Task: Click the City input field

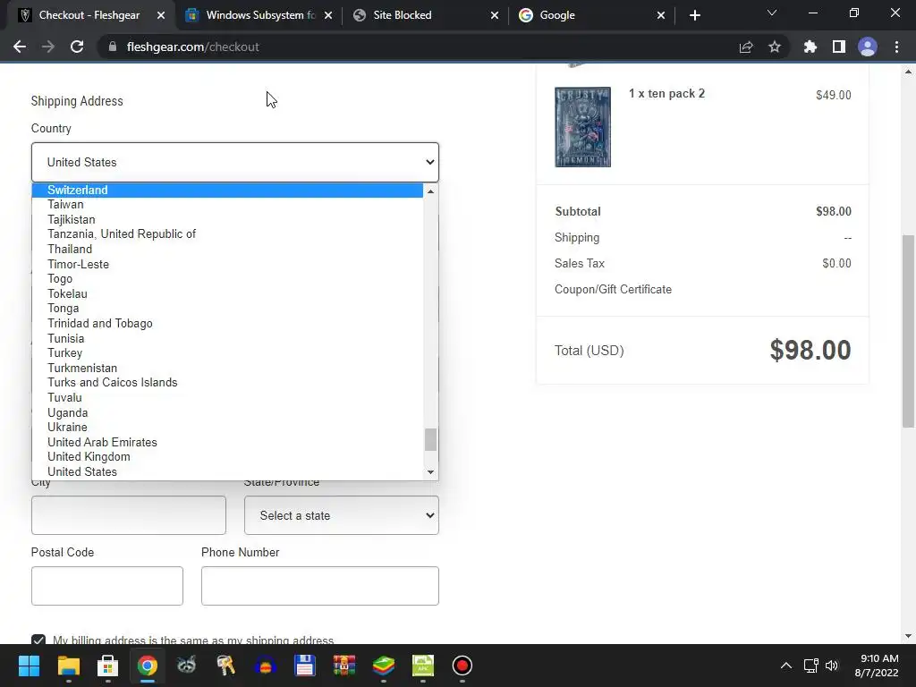Action: pyautogui.click(x=129, y=515)
